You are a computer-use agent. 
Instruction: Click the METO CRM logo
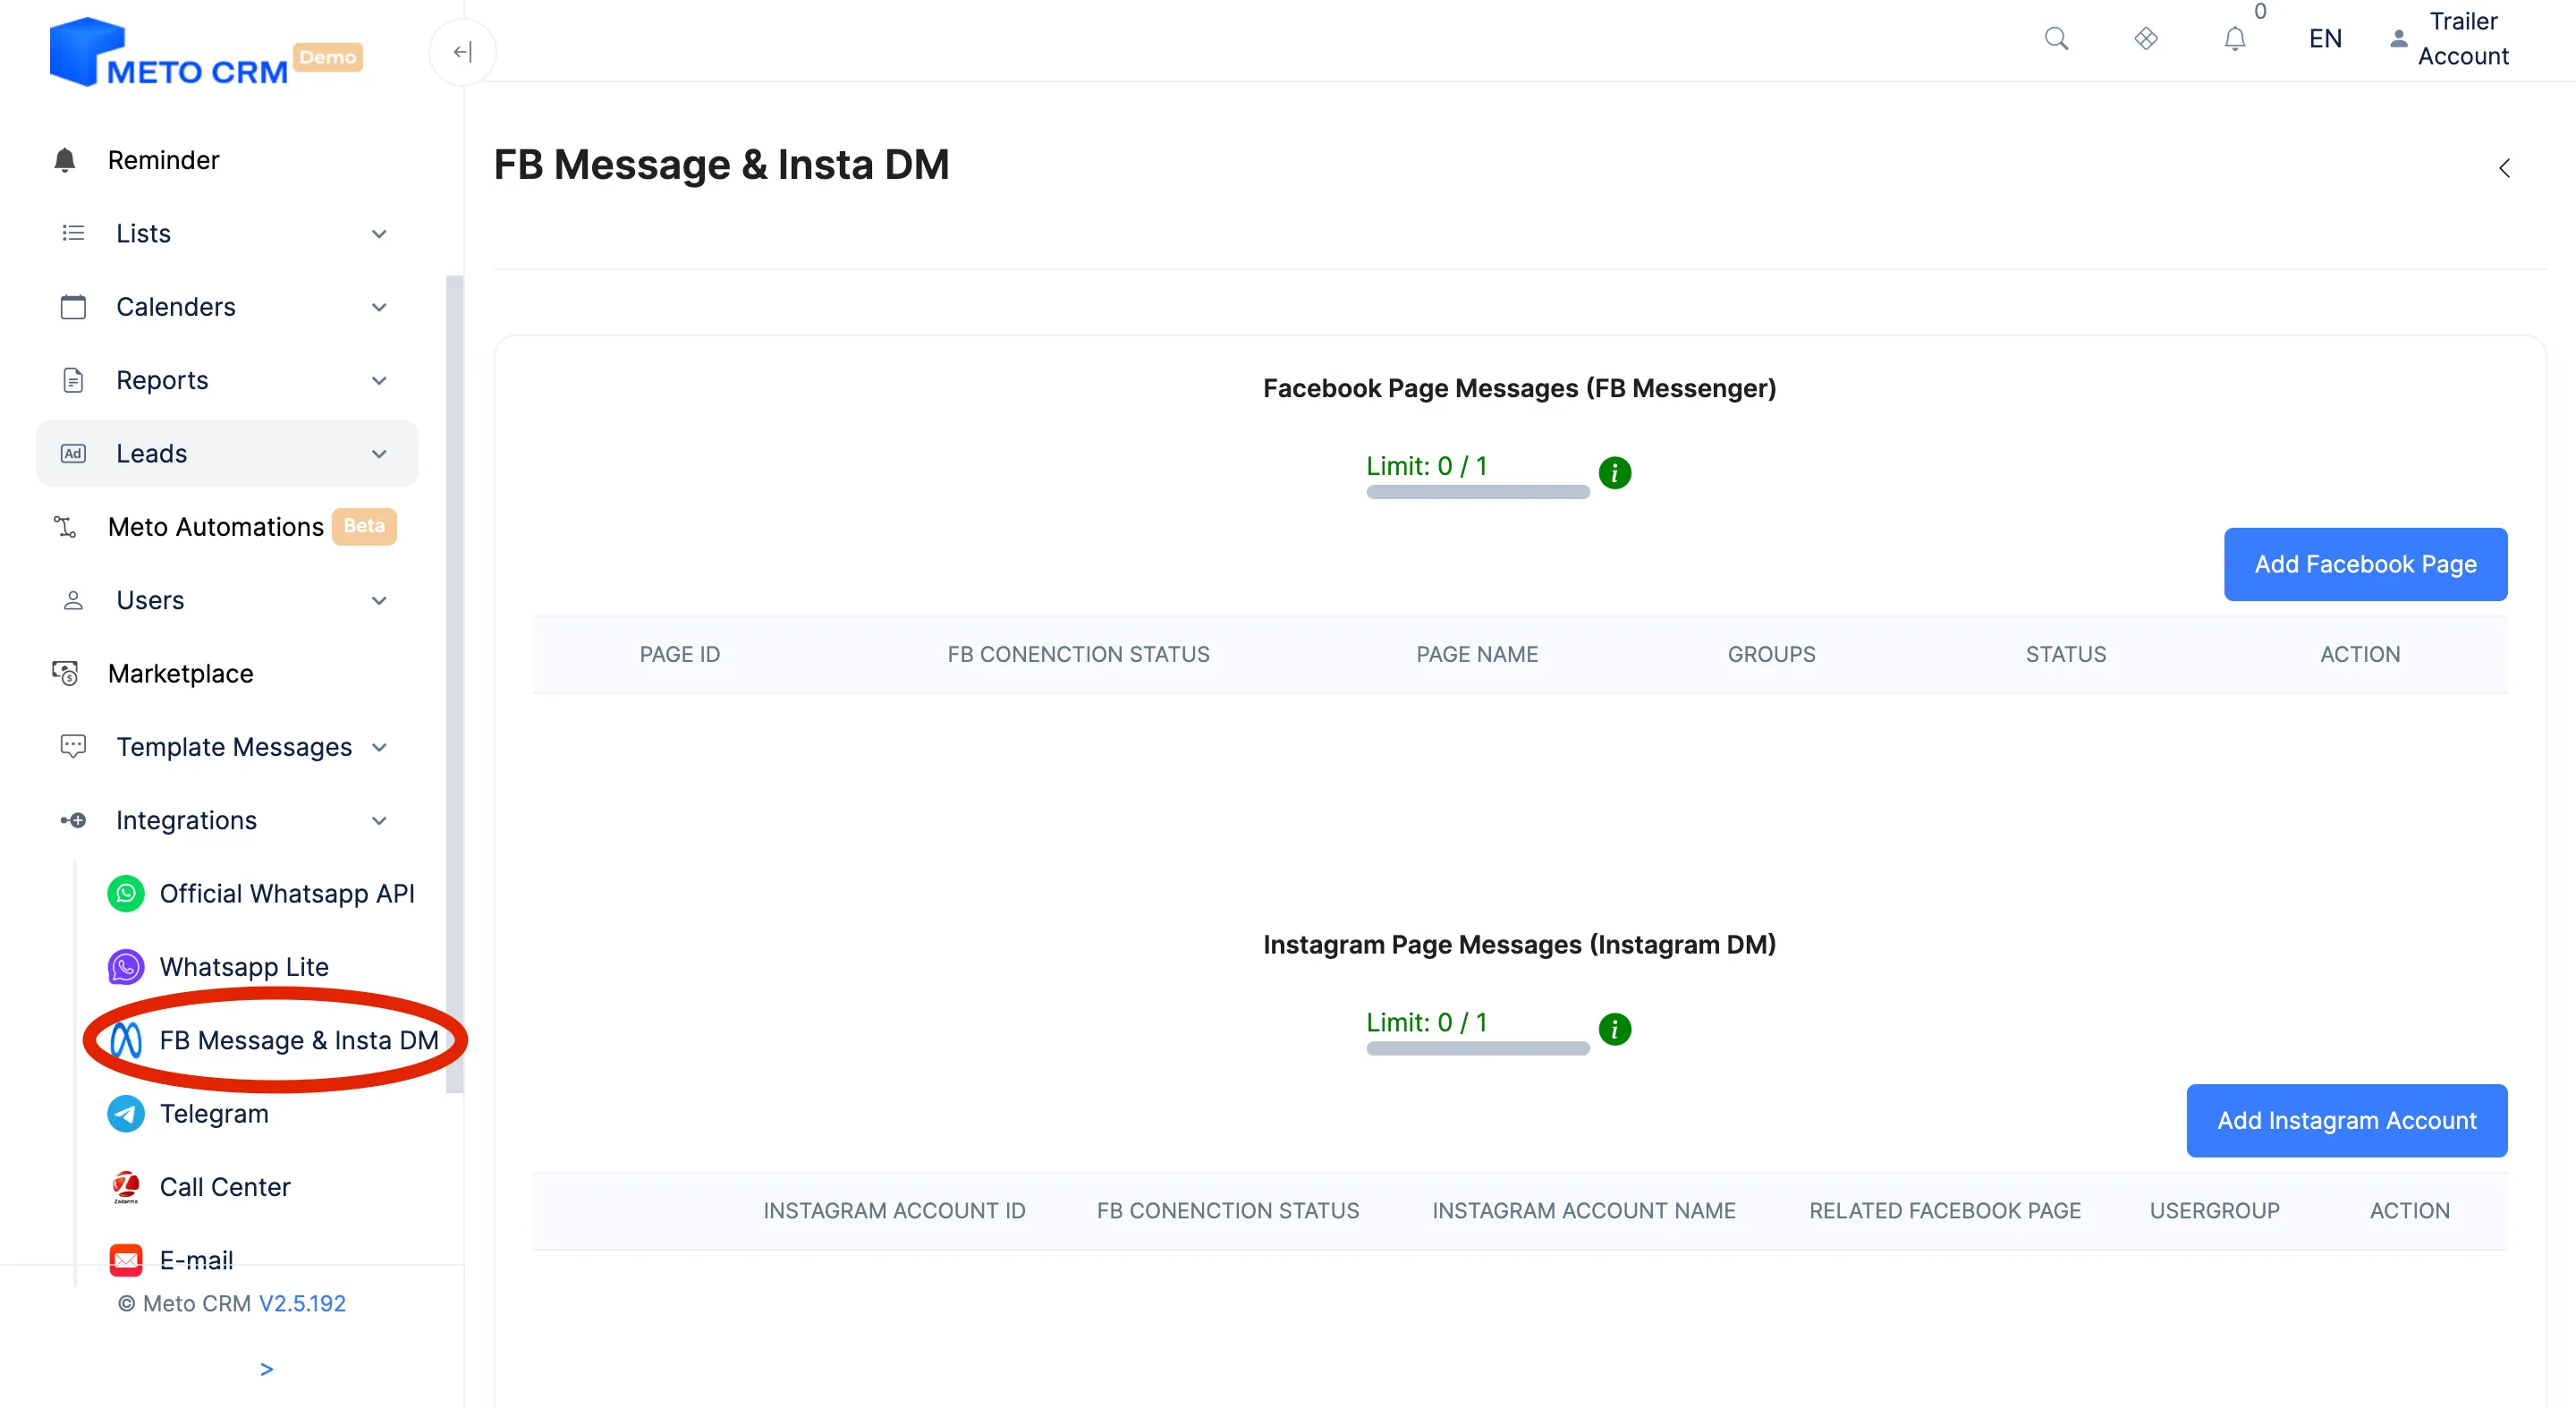(x=169, y=52)
